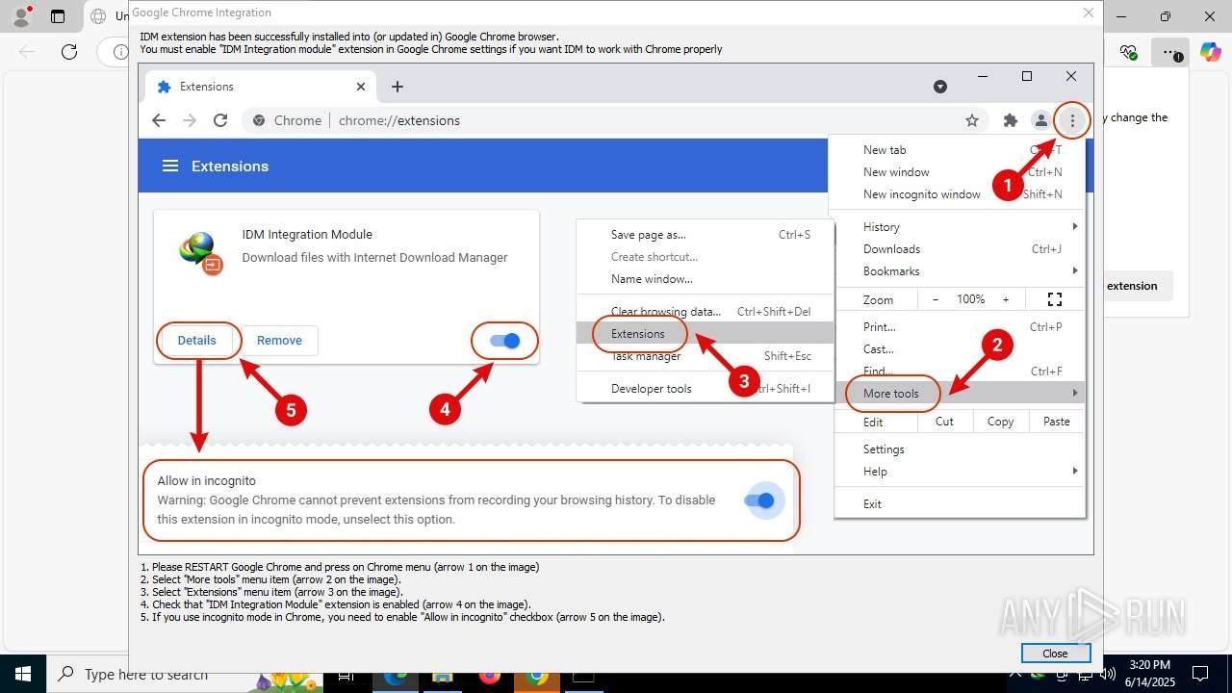
Task: Click Paste in the Edit row
Action: (x=1057, y=422)
